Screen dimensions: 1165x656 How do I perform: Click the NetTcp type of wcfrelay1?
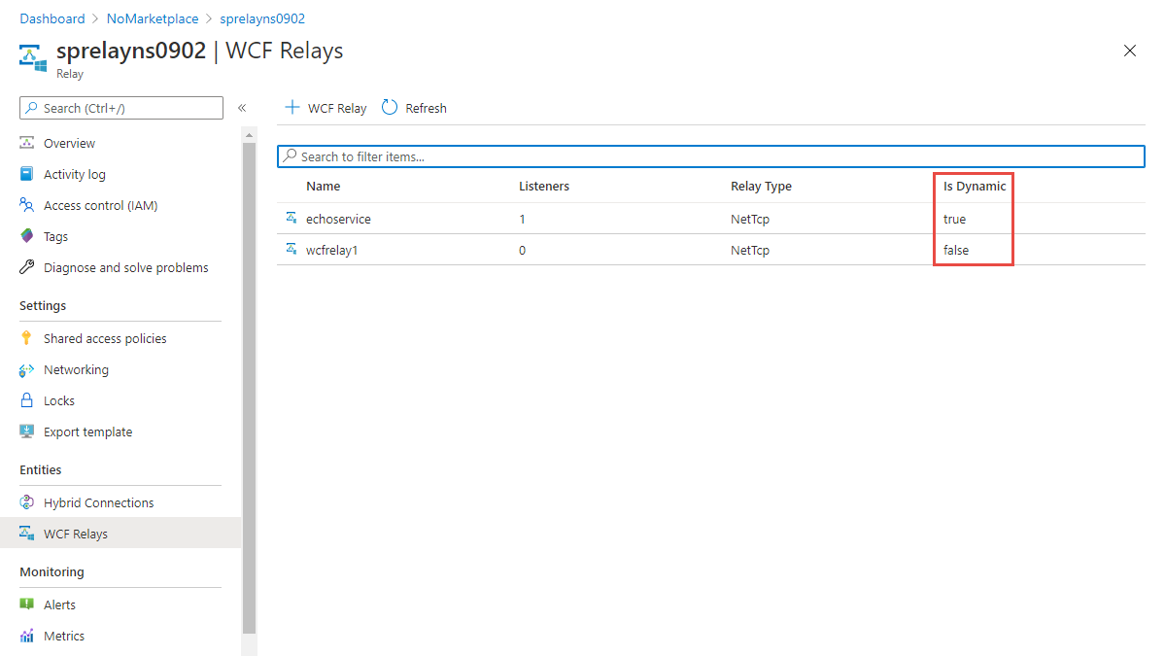coord(750,250)
